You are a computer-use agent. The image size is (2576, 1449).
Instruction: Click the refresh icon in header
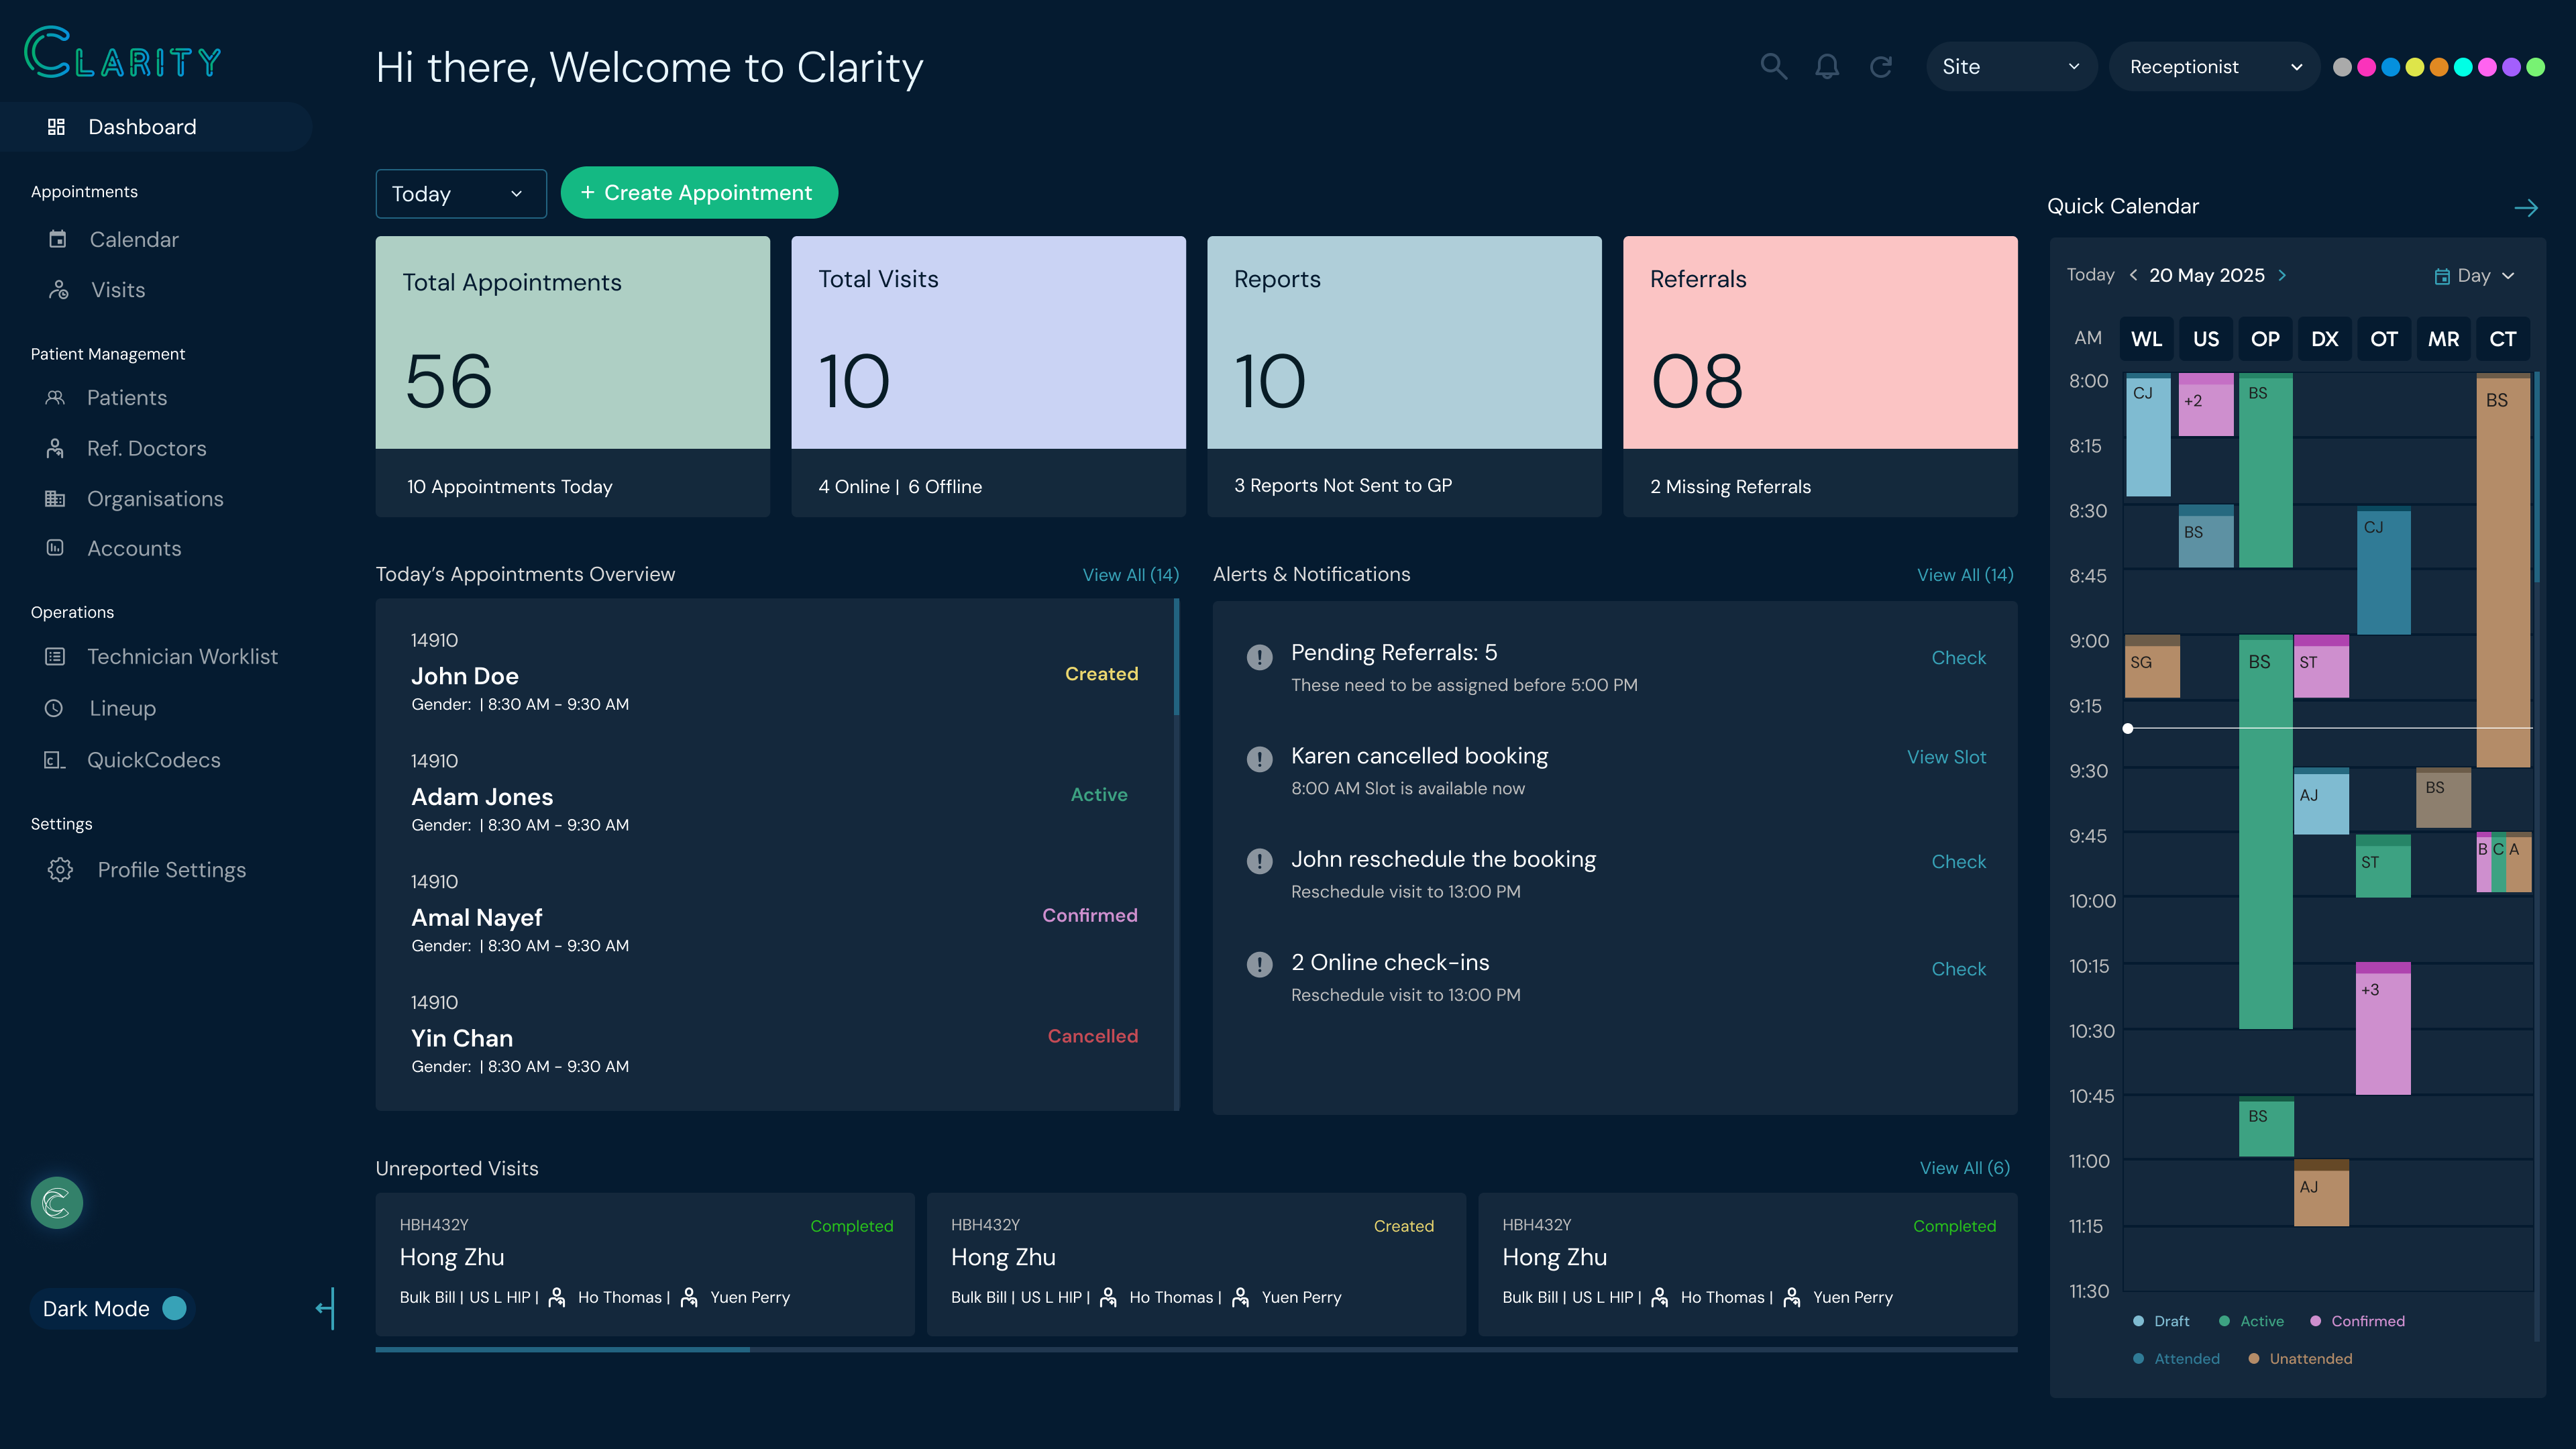click(1881, 67)
